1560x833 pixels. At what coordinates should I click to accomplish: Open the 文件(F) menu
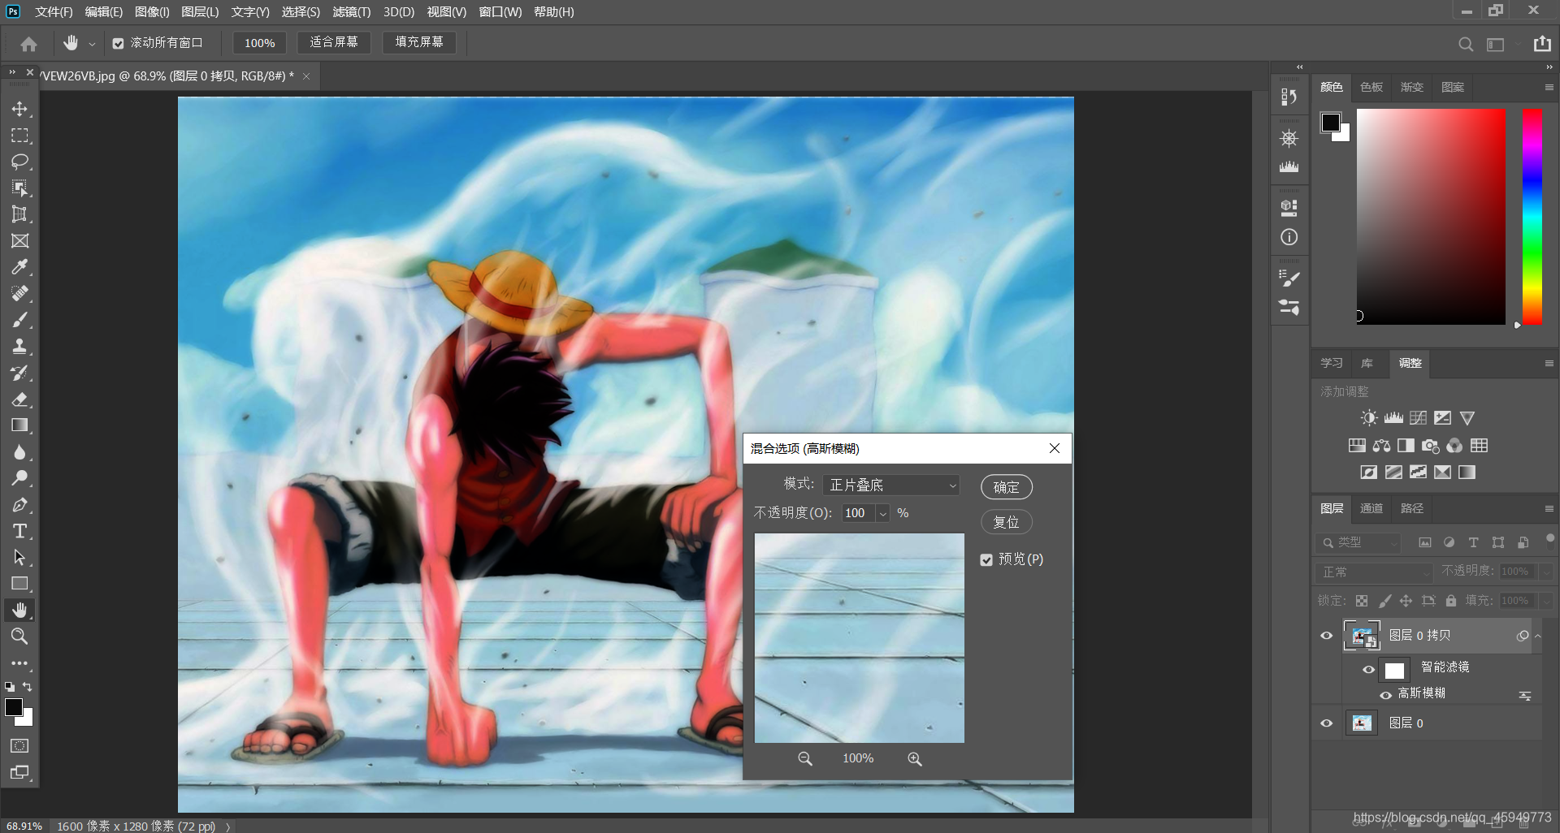pos(54,12)
